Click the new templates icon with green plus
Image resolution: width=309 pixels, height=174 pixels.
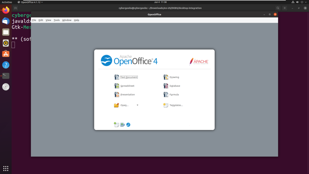click(116, 125)
